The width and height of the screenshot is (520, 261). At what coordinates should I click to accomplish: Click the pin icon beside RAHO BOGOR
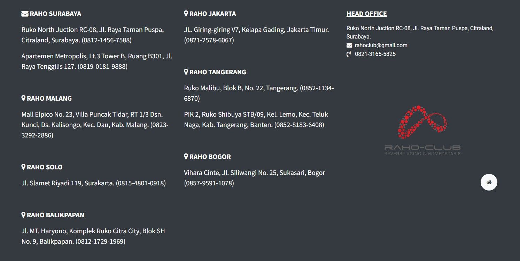coord(186,157)
